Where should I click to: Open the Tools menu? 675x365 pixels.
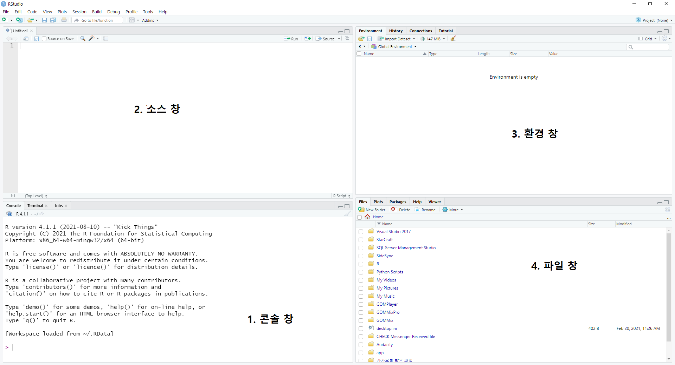coord(148,12)
